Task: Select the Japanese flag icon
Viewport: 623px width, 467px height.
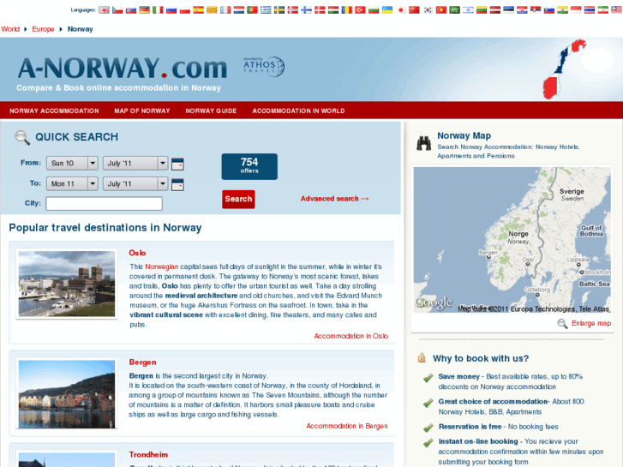Action: (401, 10)
